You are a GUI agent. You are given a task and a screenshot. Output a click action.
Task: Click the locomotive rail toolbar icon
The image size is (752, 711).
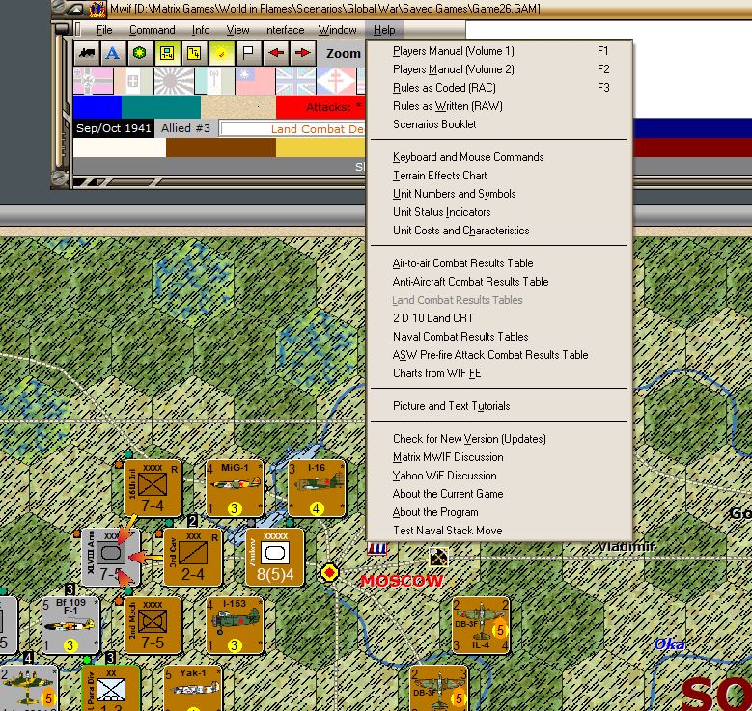pos(87,53)
